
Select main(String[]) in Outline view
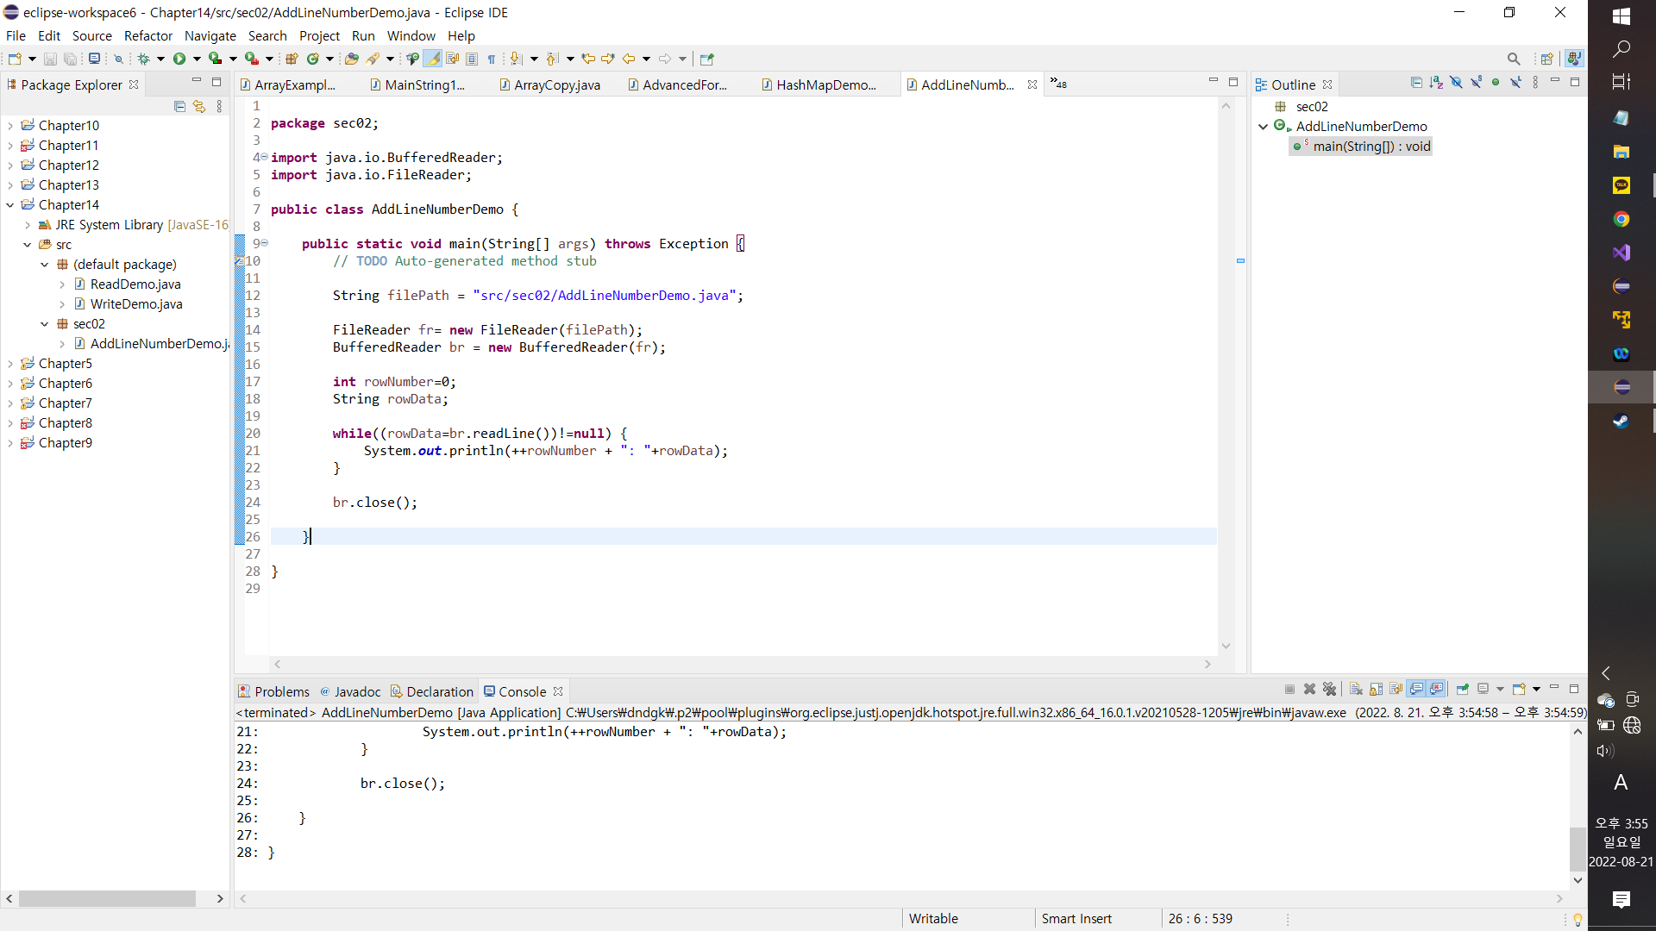point(1371,147)
